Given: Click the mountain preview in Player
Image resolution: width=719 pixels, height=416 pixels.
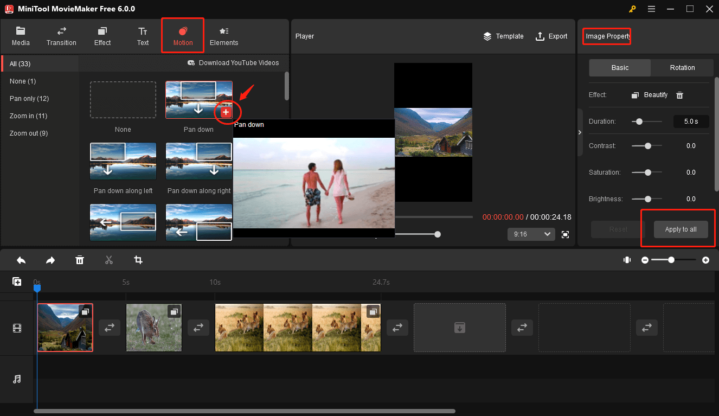Looking at the screenshot, I should pyautogui.click(x=433, y=132).
